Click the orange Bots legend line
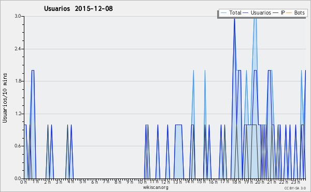This screenshot has height=192, width=311. 289,12
